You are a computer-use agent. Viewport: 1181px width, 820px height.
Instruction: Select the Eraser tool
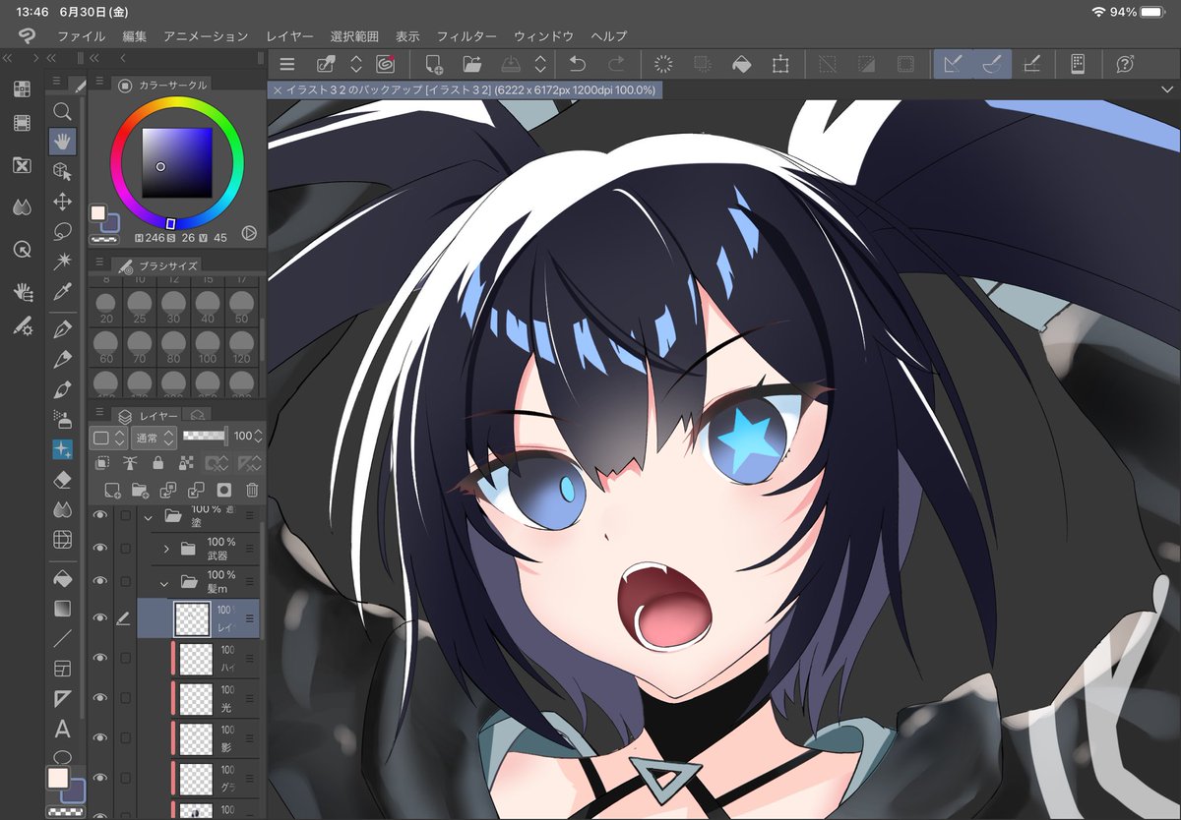[x=62, y=479]
